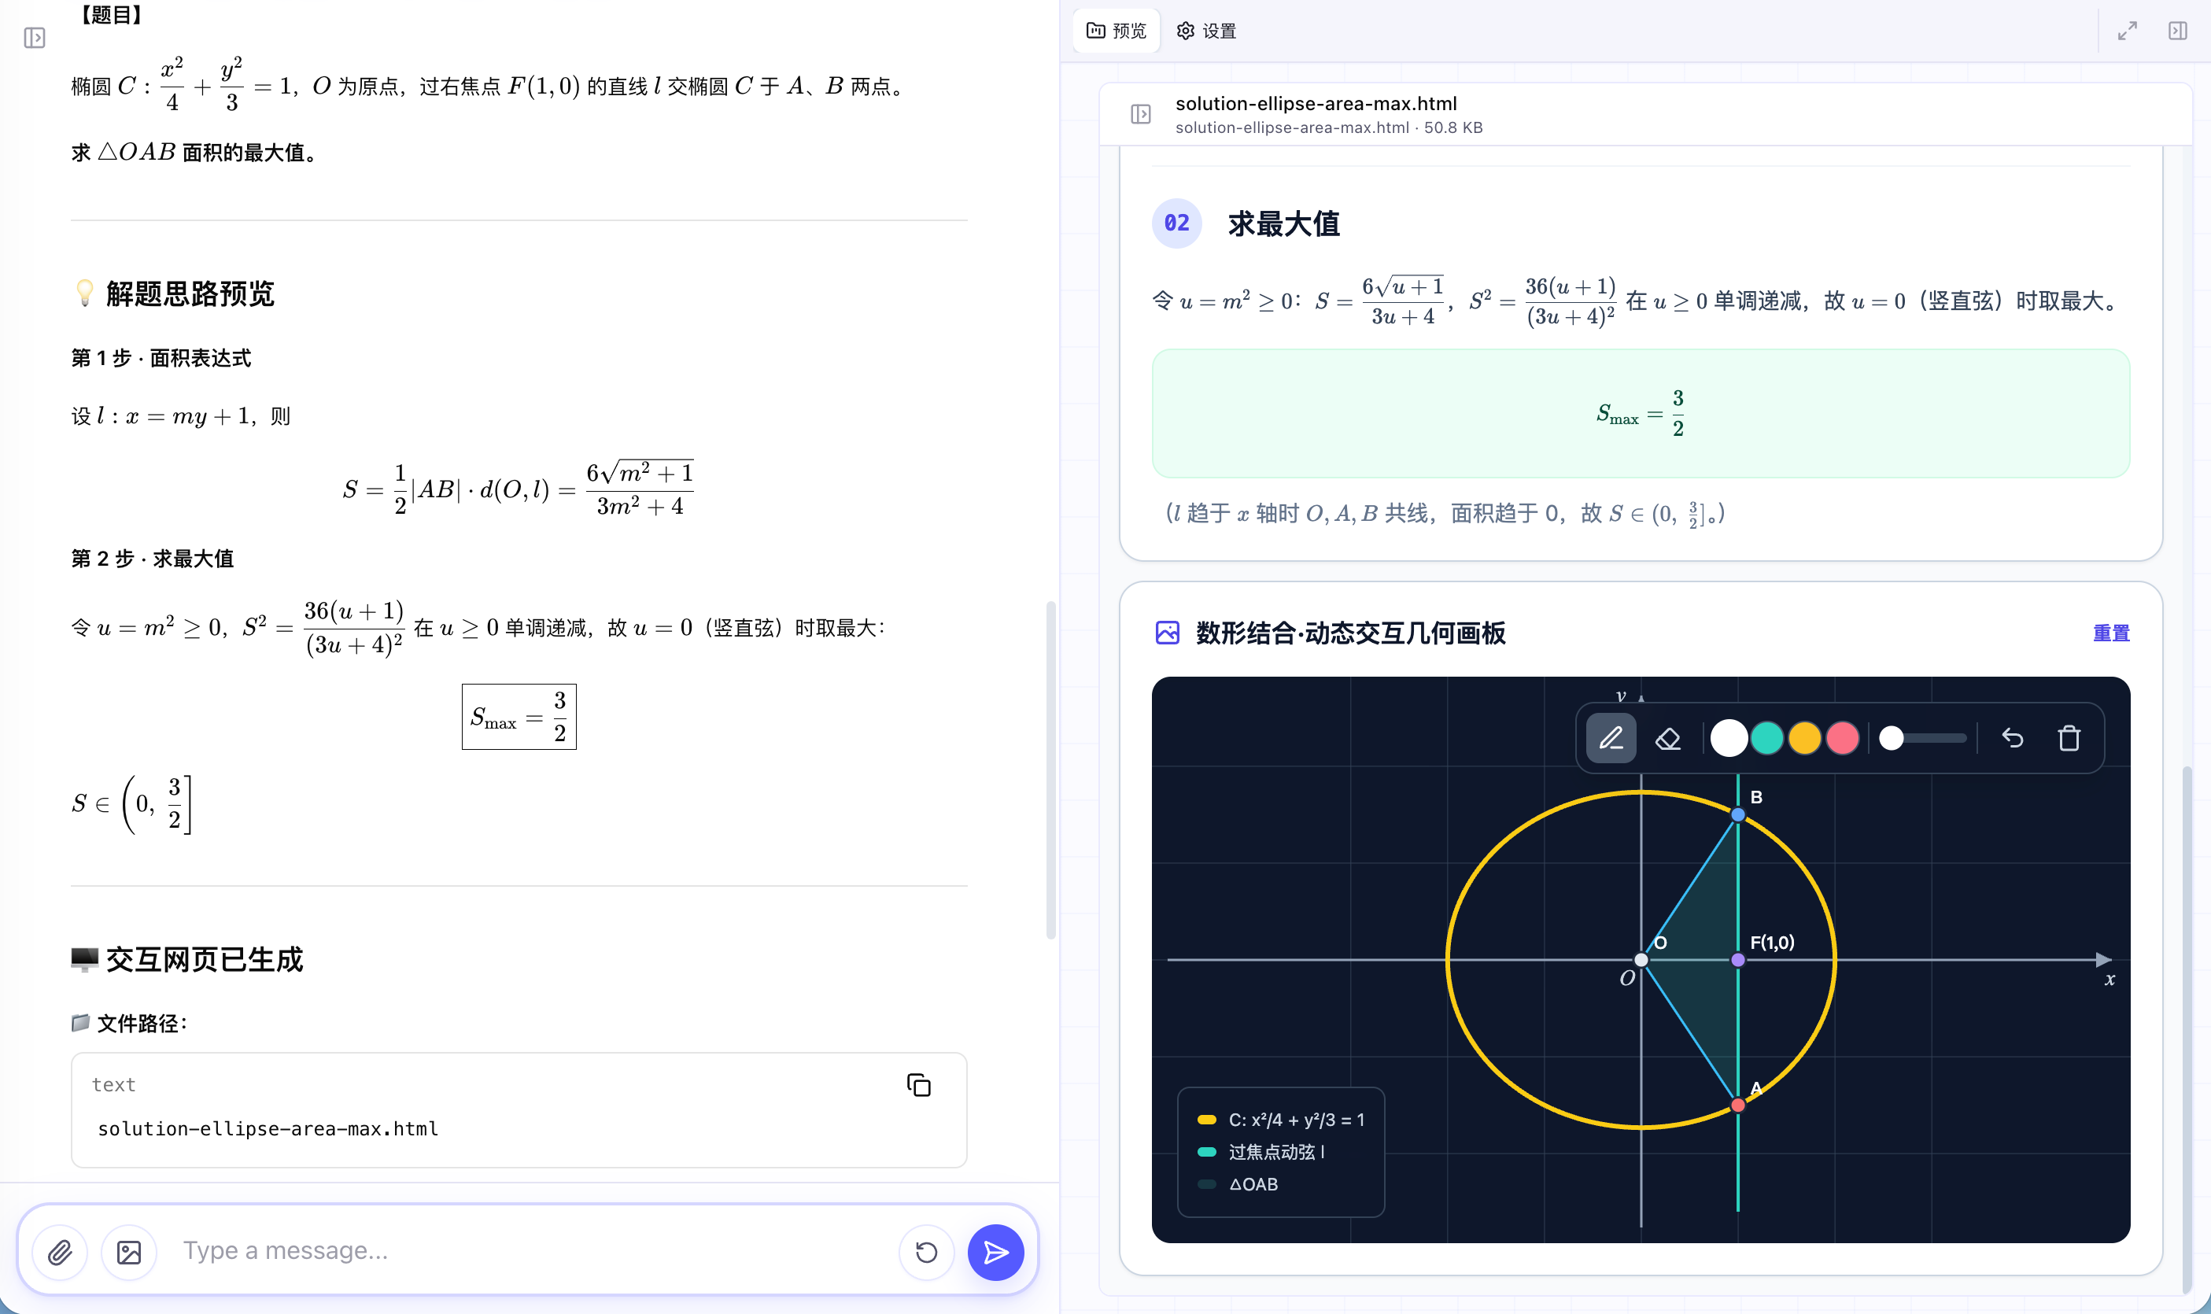Undo the last drawing stroke
2211x1314 pixels.
[x=2013, y=737]
